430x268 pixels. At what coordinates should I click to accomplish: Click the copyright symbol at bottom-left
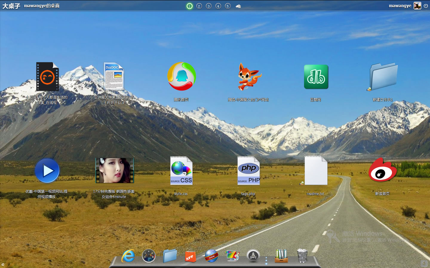pyautogui.click(x=3, y=265)
